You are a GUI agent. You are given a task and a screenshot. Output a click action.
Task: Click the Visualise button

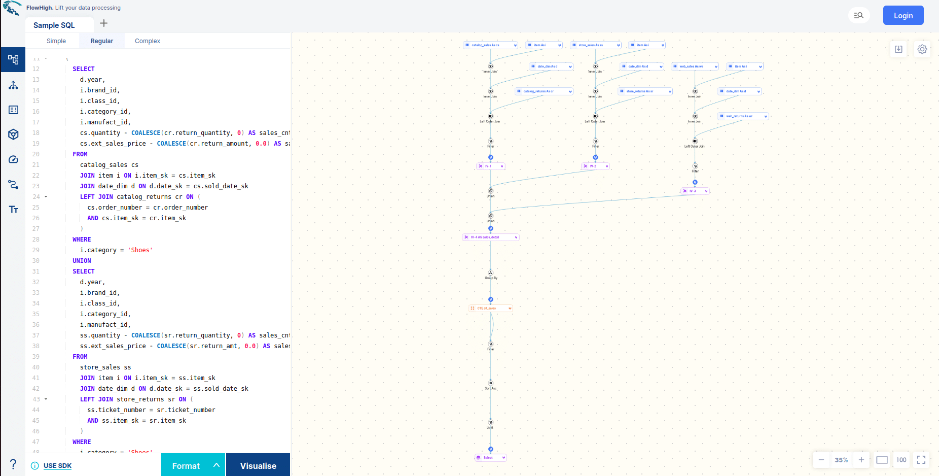click(x=258, y=465)
